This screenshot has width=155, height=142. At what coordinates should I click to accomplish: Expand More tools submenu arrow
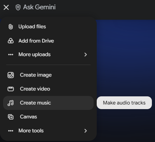pos(85,131)
